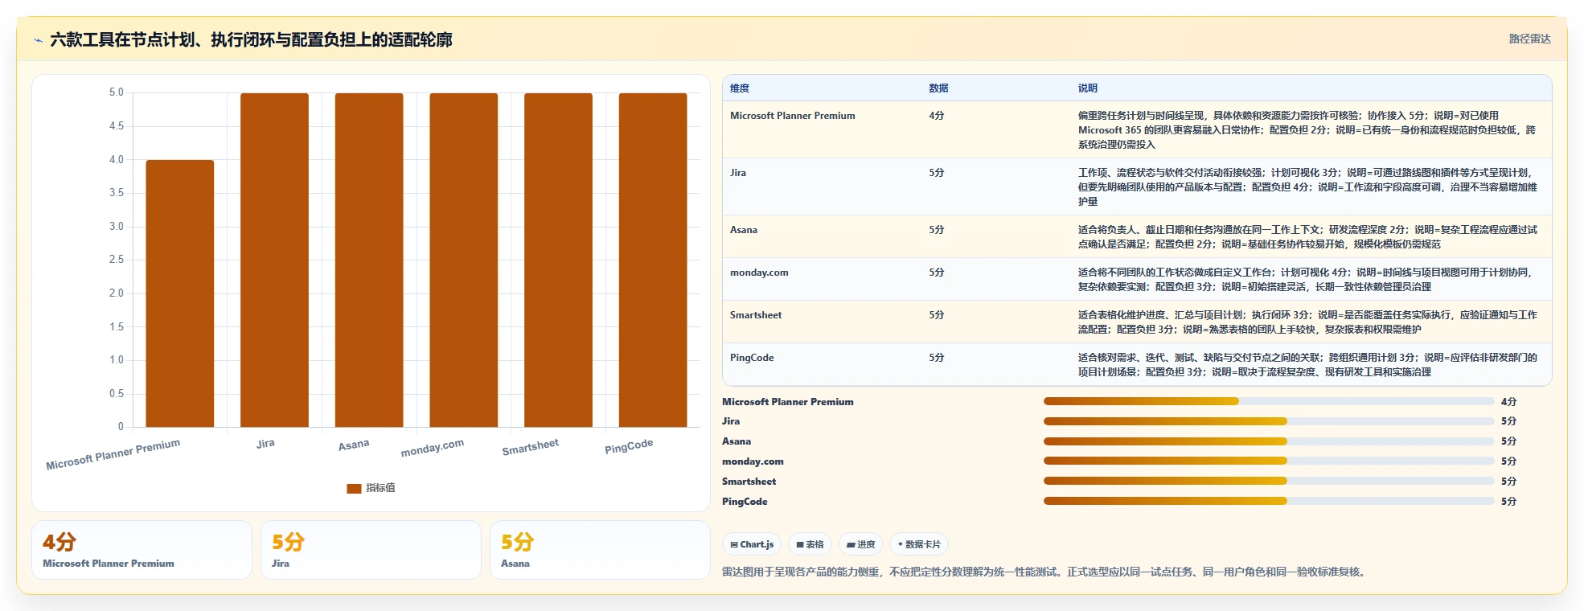
Task: Click the footnote text starting with 雷达图用于呈现
Action: point(1045,572)
